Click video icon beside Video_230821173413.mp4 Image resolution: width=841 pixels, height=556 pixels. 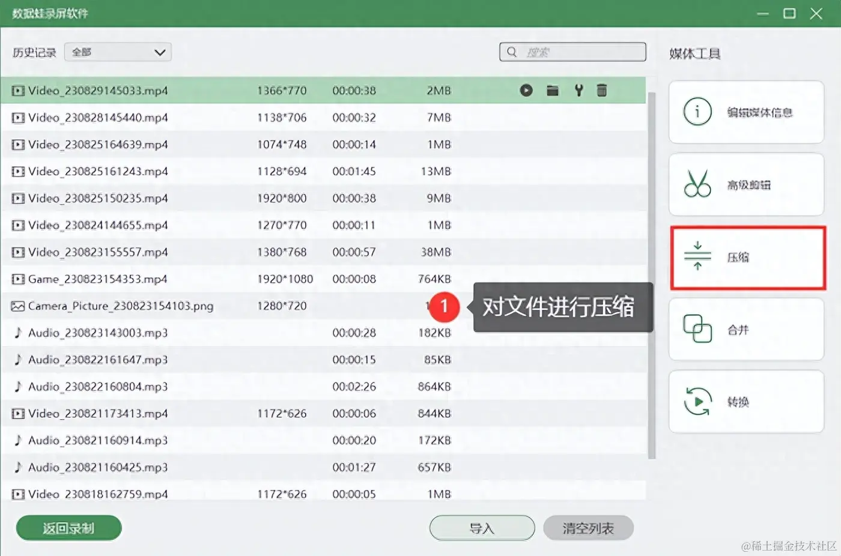pos(18,414)
